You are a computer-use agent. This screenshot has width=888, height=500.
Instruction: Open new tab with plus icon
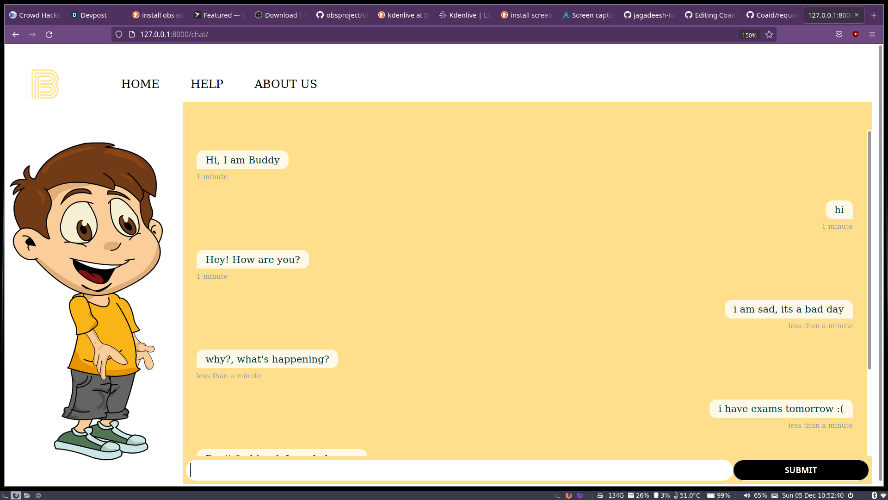(874, 15)
